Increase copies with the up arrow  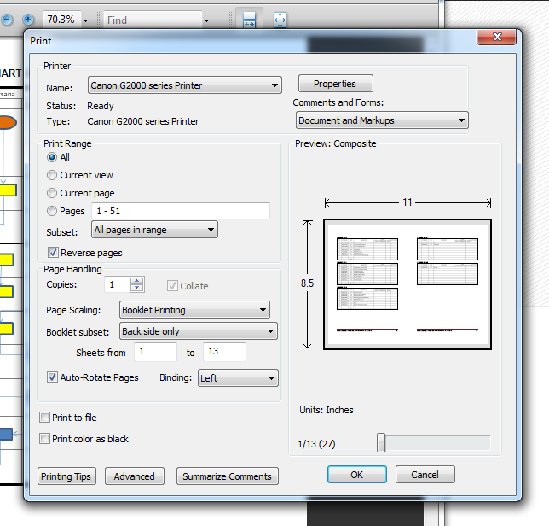[137, 281]
